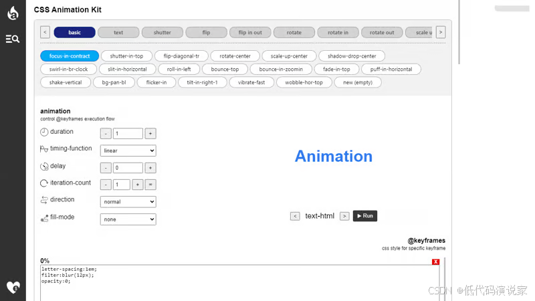
Task: Choose the bounce-top preset
Action: [225, 70]
